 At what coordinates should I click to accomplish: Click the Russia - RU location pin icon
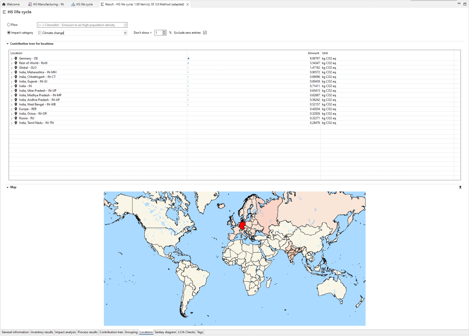click(16, 118)
